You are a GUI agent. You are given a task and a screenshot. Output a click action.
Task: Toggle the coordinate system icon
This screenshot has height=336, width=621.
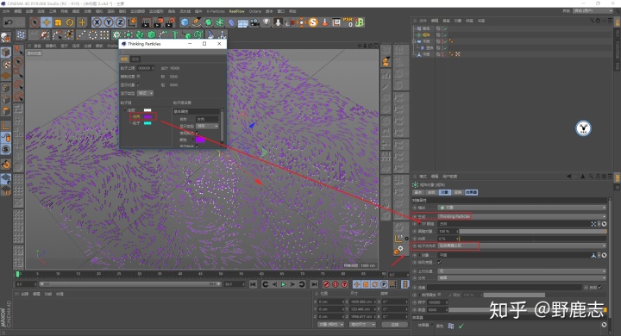pos(132,22)
